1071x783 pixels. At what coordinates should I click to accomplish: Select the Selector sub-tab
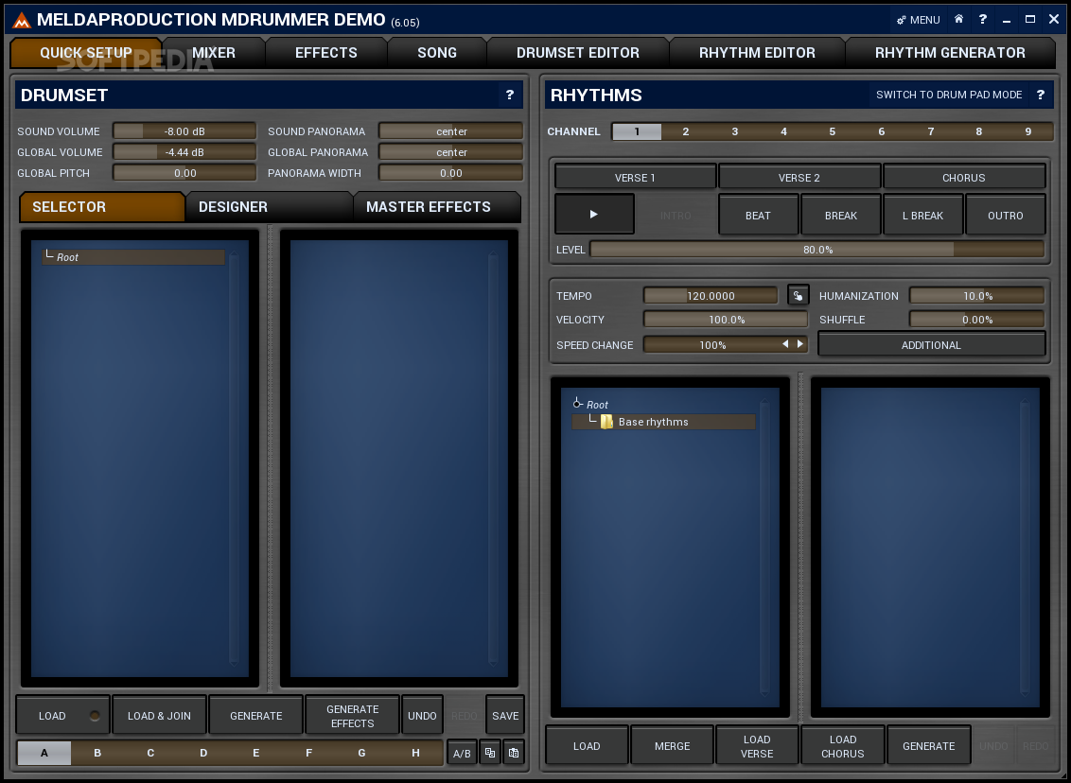102,207
